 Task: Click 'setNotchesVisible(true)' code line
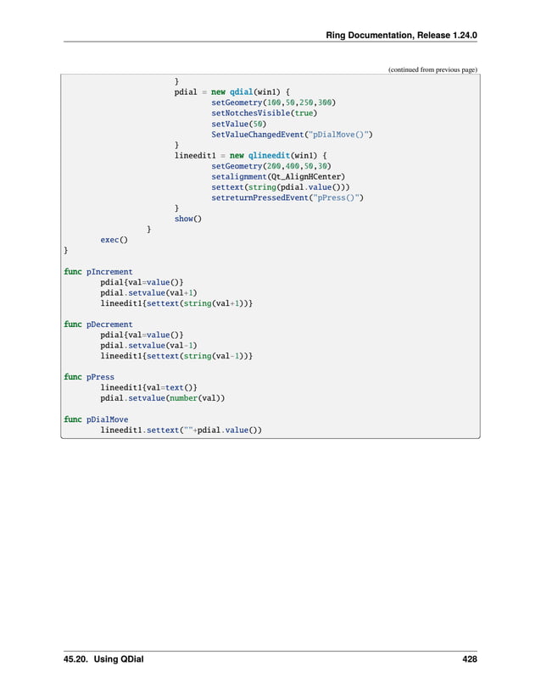[264, 114]
